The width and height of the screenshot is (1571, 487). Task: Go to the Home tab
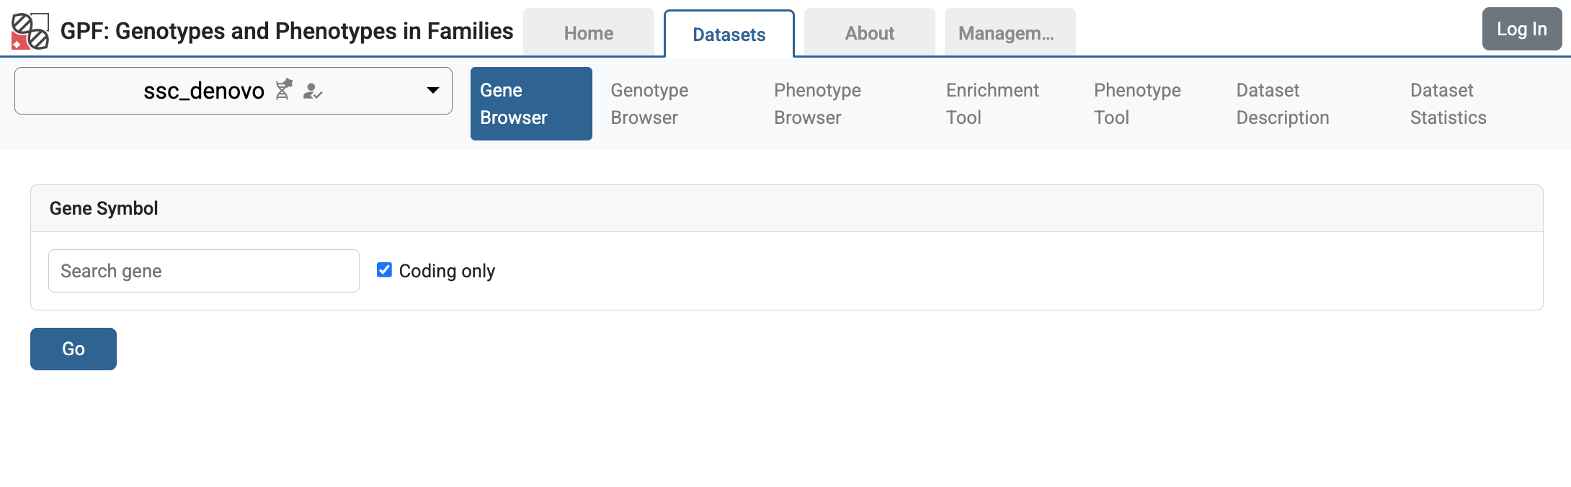(588, 33)
